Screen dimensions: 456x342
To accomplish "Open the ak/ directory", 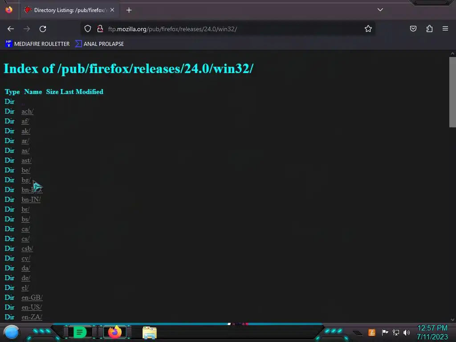I will coord(25,131).
